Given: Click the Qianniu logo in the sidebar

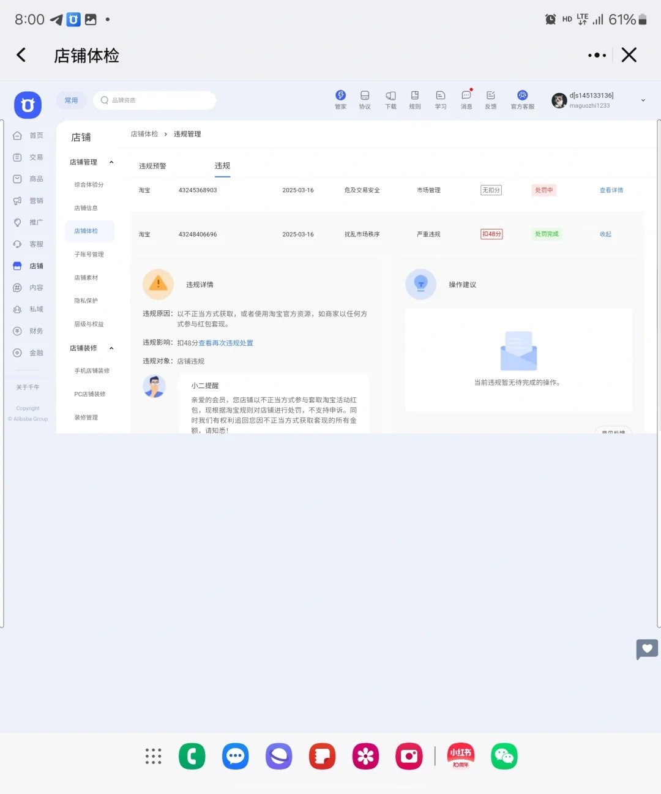Looking at the screenshot, I should [28, 105].
